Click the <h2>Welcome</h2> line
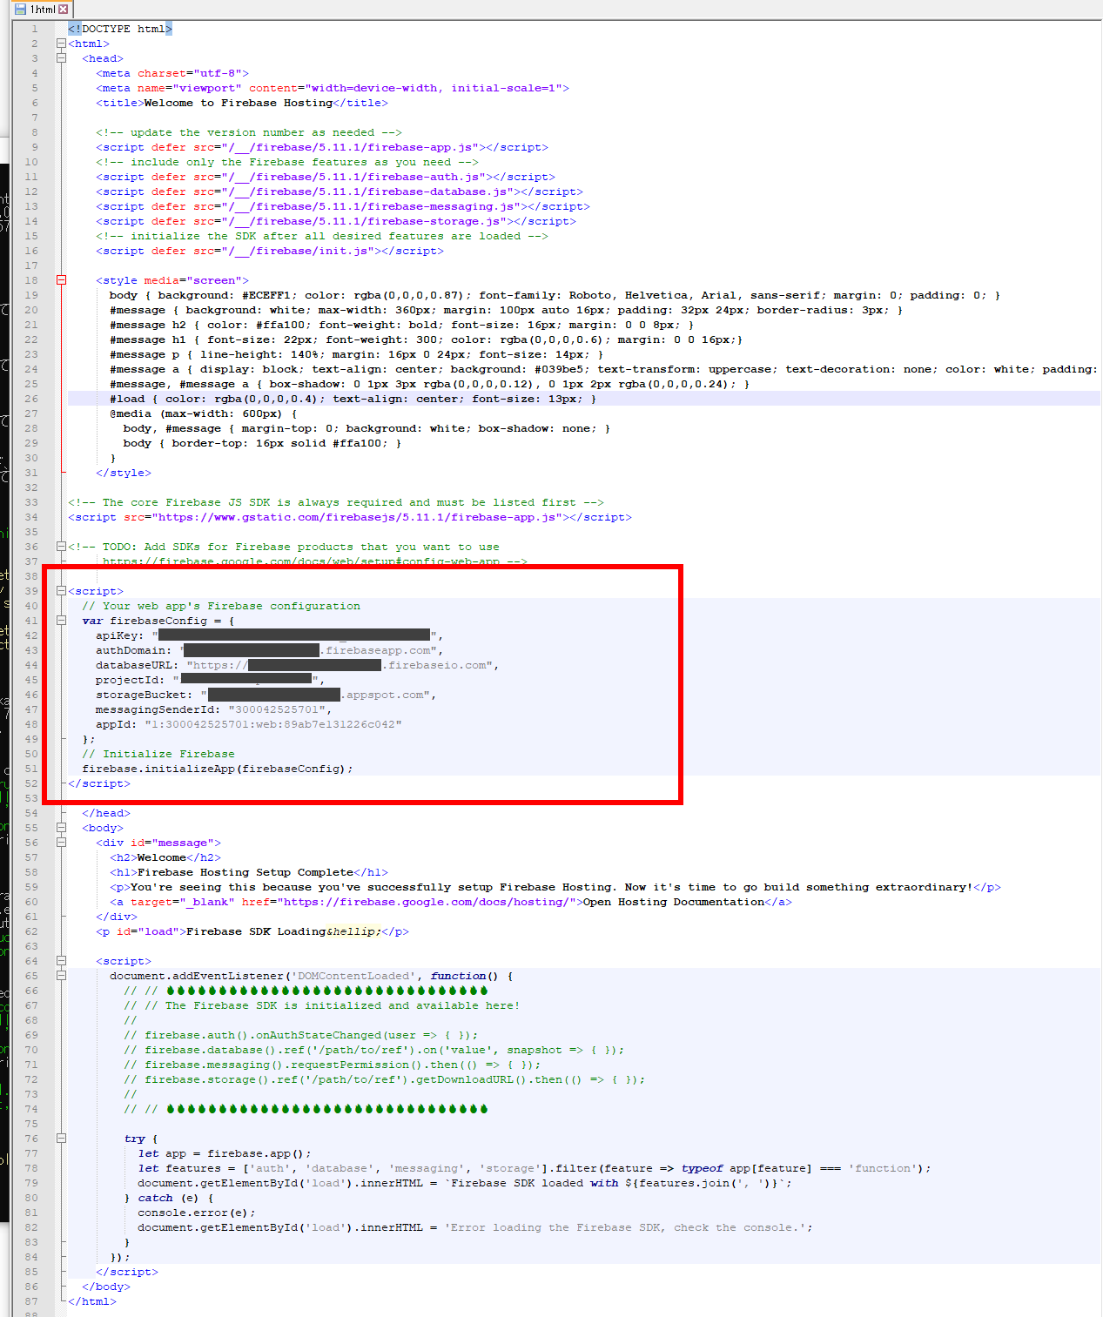Screen dimensions: 1103x1317 (x=165, y=857)
